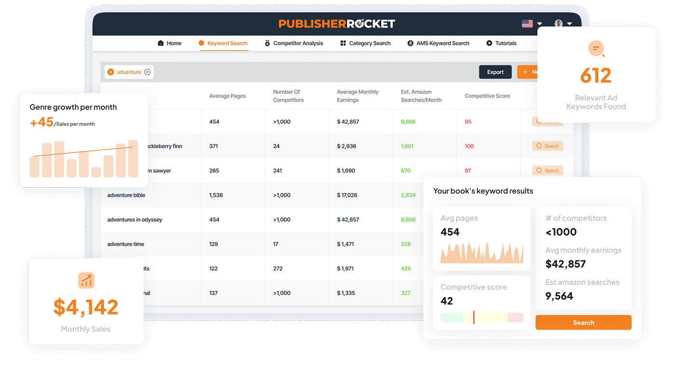Click the $4,142 monthly sales figure
675x367 pixels.
86,307
